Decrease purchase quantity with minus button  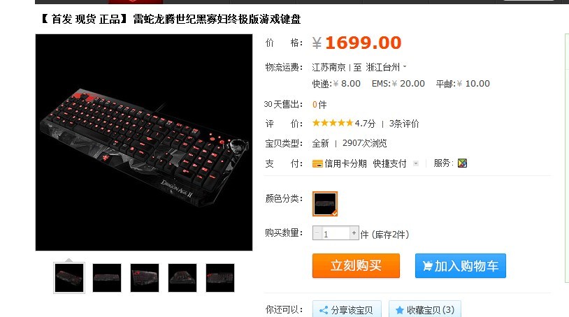point(317,233)
